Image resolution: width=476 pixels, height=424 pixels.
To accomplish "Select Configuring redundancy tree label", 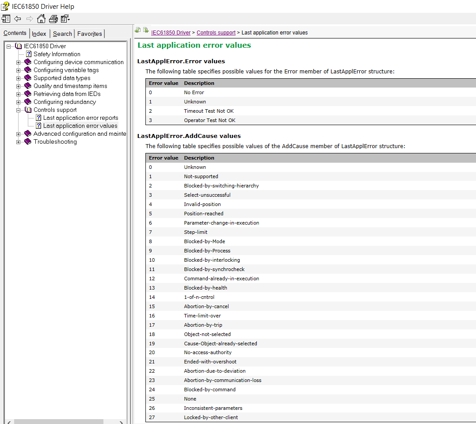I will click(65, 102).
